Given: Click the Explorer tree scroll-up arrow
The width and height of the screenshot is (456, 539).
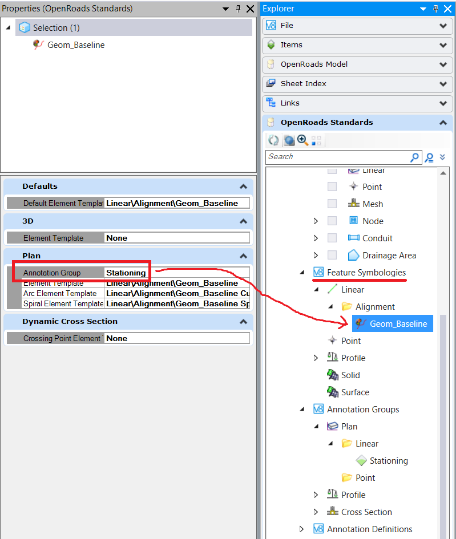Looking at the screenshot, I should click(x=443, y=173).
